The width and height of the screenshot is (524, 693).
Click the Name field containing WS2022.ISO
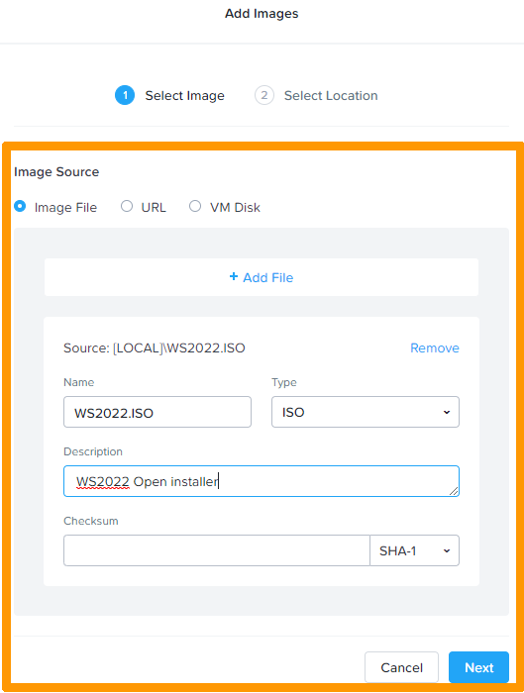pos(157,412)
